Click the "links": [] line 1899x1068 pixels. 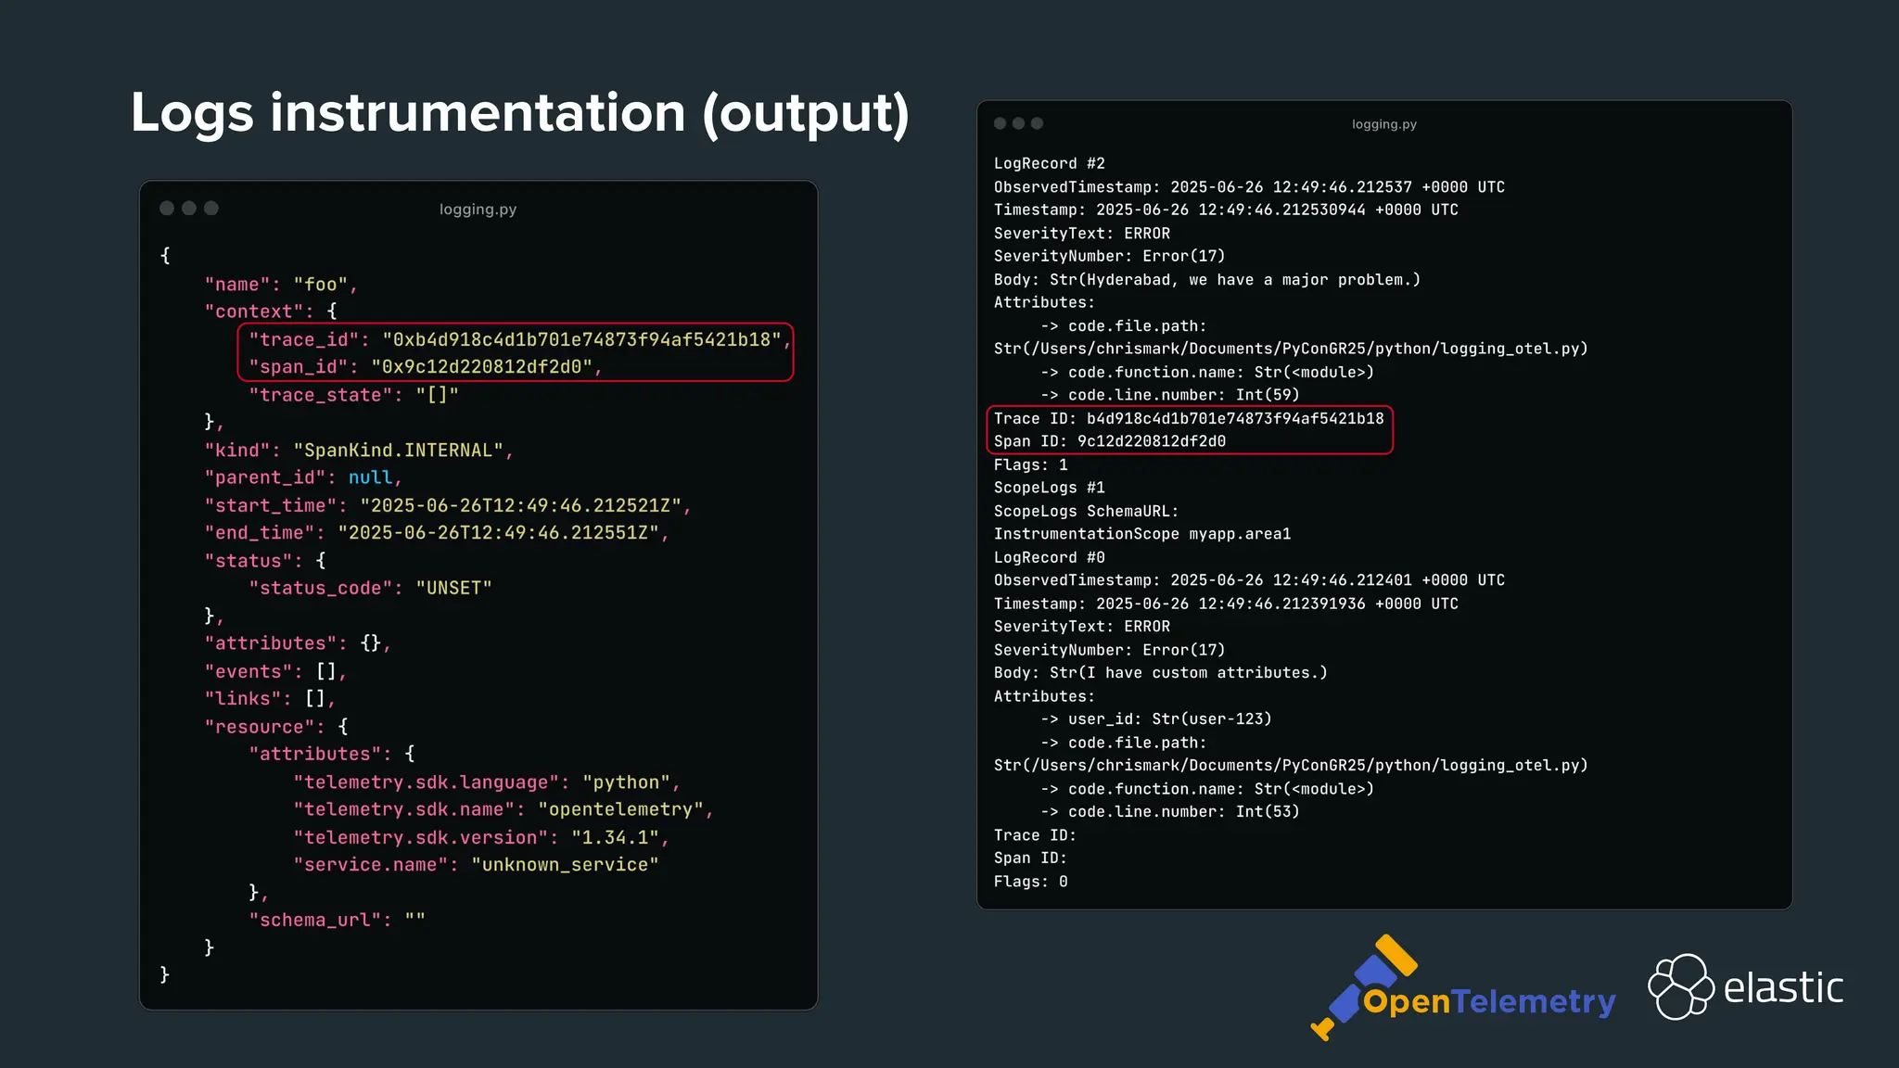pos(270,698)
